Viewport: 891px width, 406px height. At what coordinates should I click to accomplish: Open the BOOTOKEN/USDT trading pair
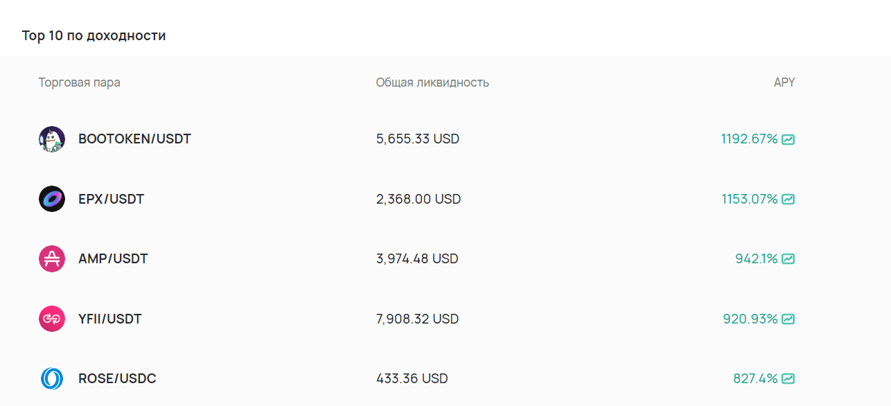[x=134, y=139]
